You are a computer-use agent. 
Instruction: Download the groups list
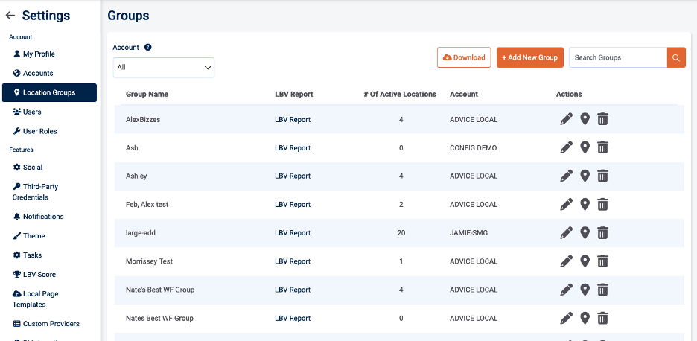[464, 57]
